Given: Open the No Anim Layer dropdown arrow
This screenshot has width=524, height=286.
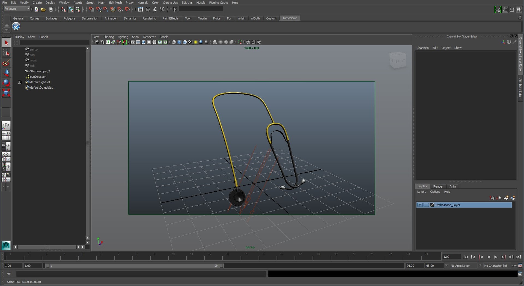Looking at the screenshot, I should [x=446, y=265].
